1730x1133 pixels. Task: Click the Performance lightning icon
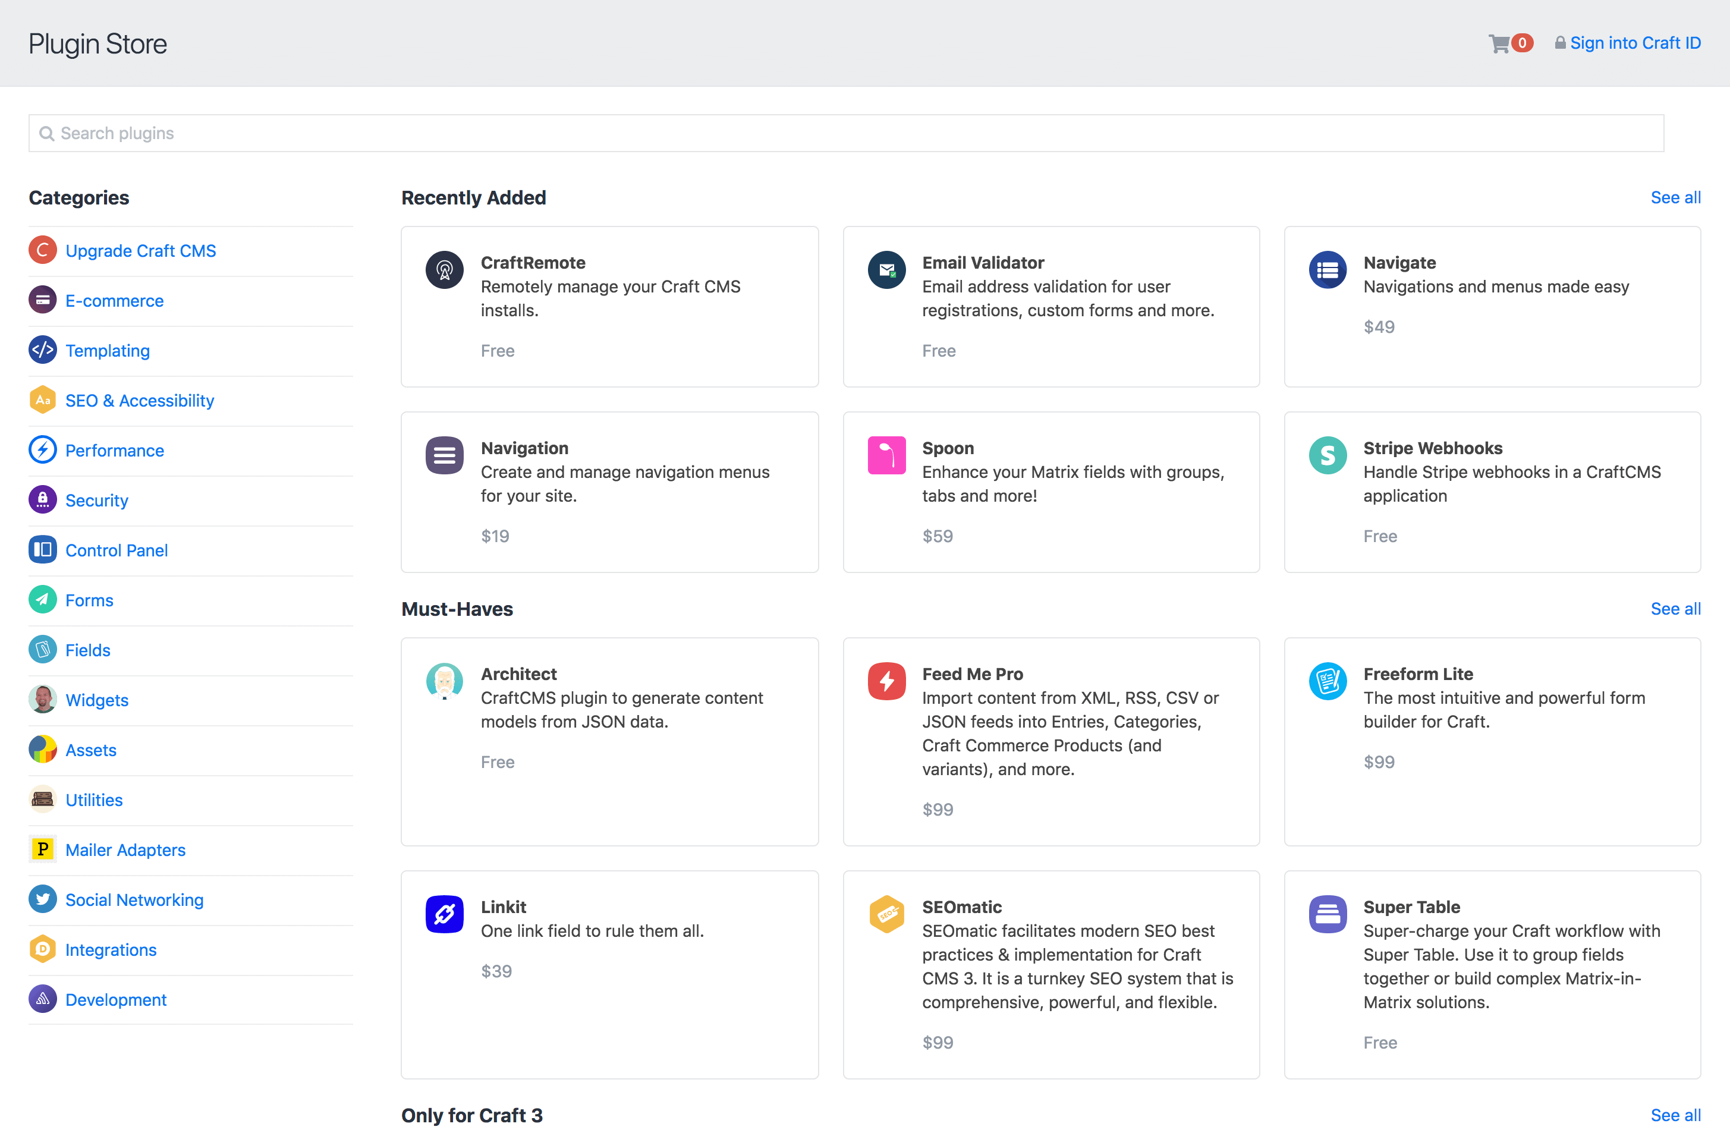click(43, 450)
